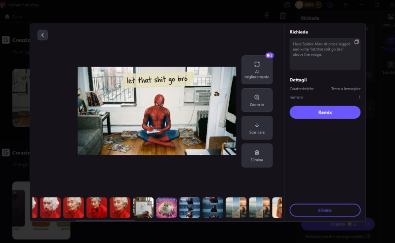Click the upload arrow icon in top bar

(267, 16)
